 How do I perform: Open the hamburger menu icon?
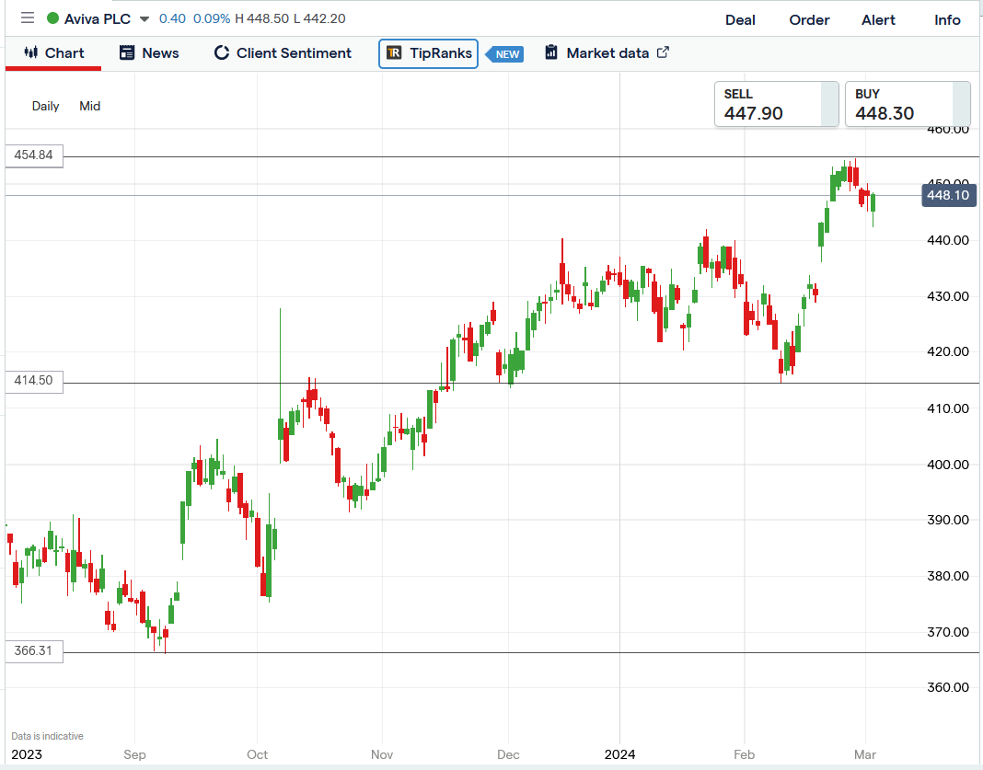click(x=28, y=17)
